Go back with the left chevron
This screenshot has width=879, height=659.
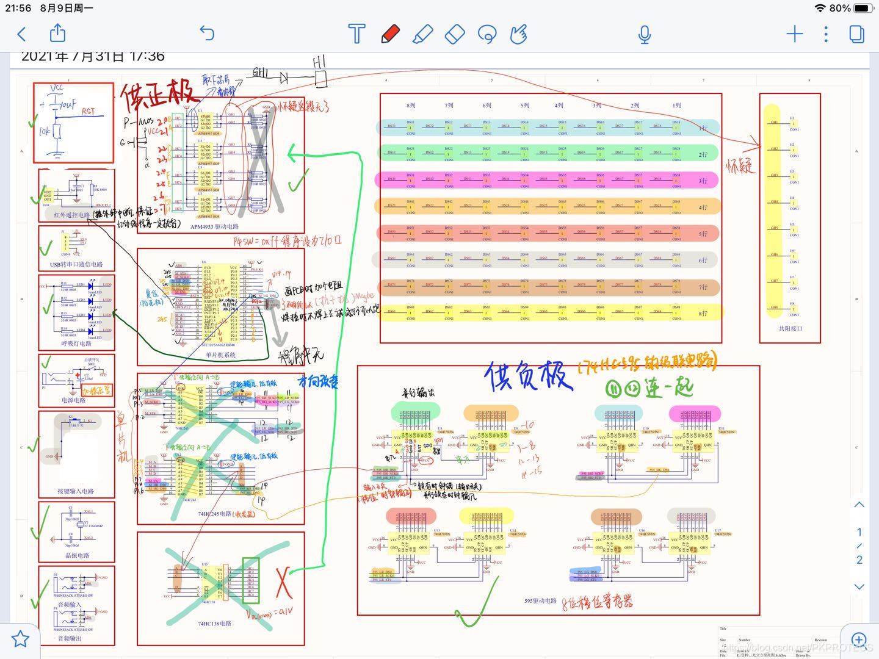[x=22, y=34]
